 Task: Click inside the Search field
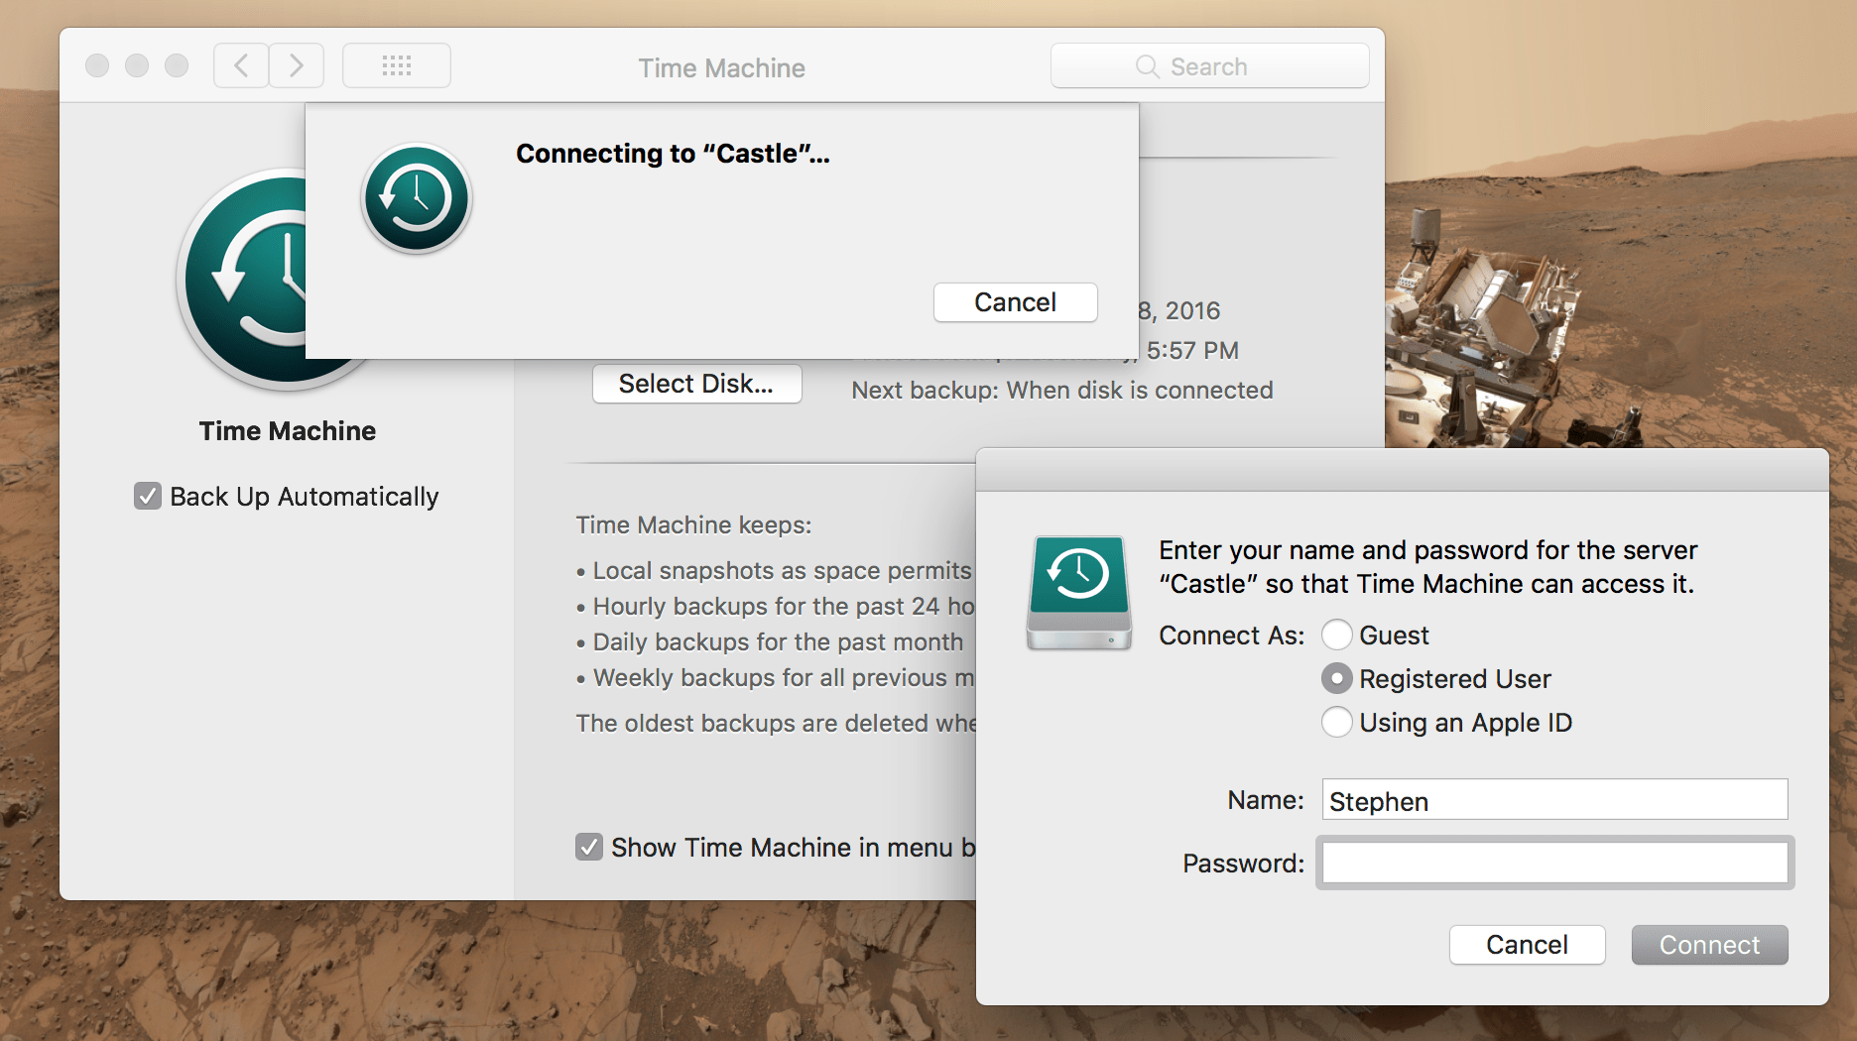pyautogui.click(x=1230, y=66)
